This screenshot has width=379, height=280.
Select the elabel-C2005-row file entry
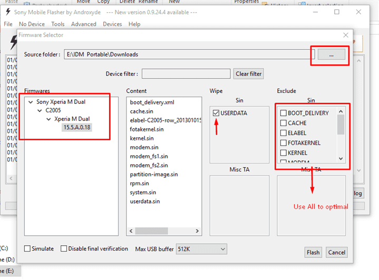click(x=166, y=120)
